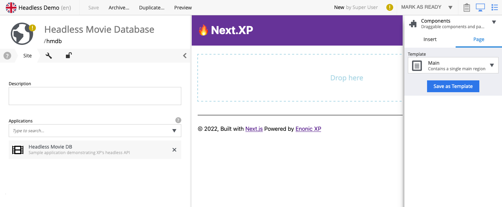This screenshot has width=502, height=207.
Task: Expand the Components panel dropdown arrow
Action: [x=494, y=22]
